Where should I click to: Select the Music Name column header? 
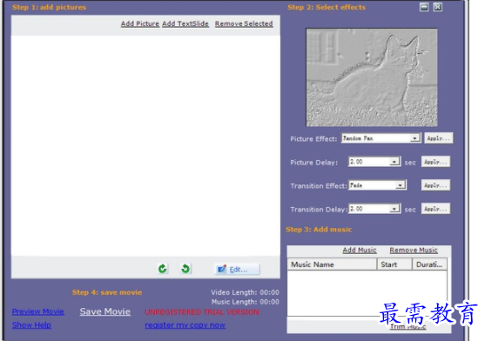point(333,264)
